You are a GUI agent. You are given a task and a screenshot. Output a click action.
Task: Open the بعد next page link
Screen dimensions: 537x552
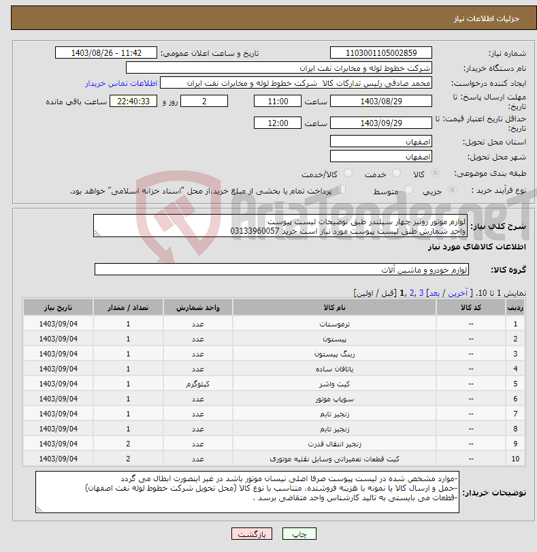[434, 293]
